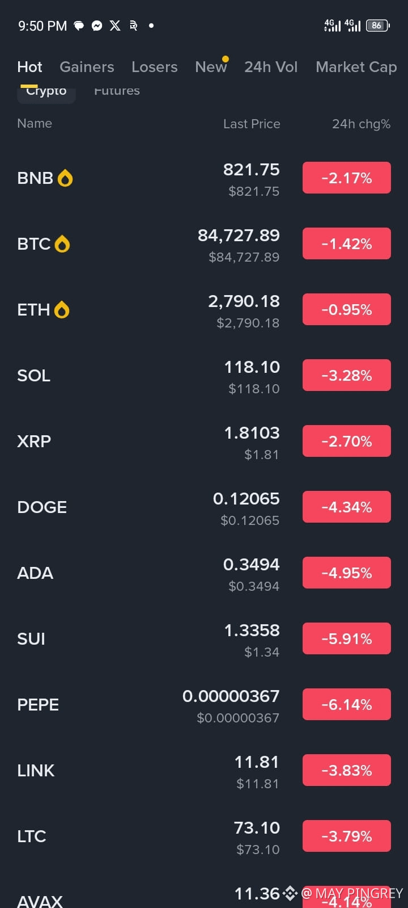Image resolution: width=408 pixels, height=908 pixels.
Task: Select the Futures sub-tab
Action: (117, 91)
